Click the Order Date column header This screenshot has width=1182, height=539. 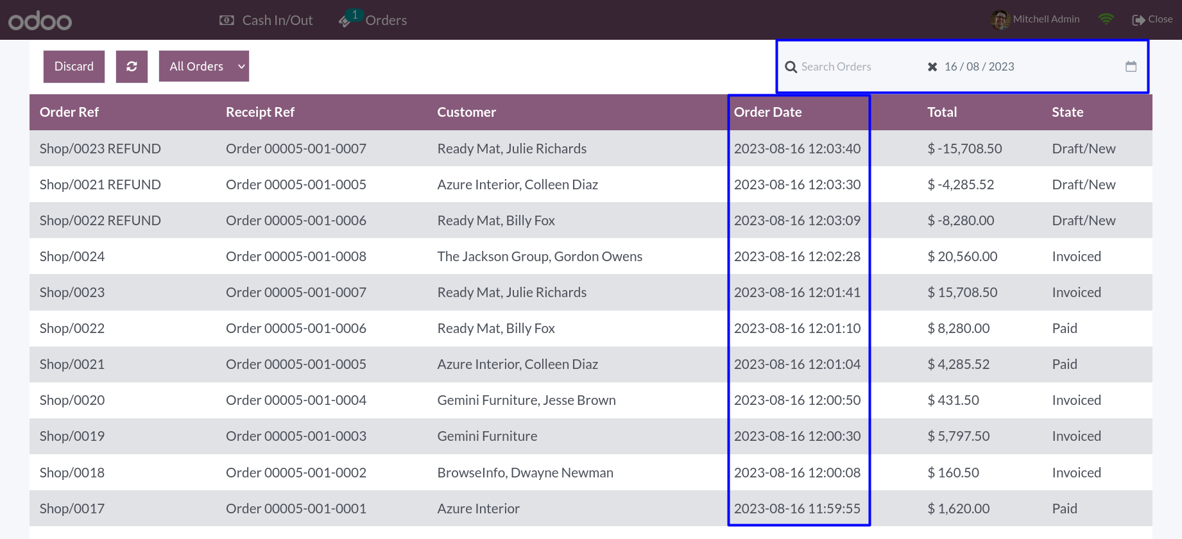767,112
